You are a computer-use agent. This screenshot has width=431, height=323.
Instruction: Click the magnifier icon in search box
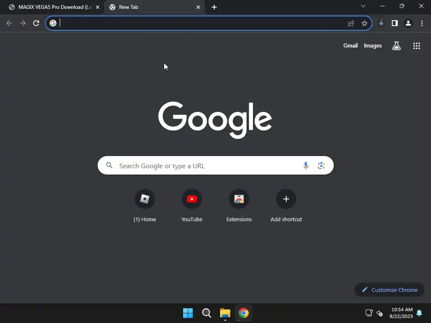(x=109, y=165)
